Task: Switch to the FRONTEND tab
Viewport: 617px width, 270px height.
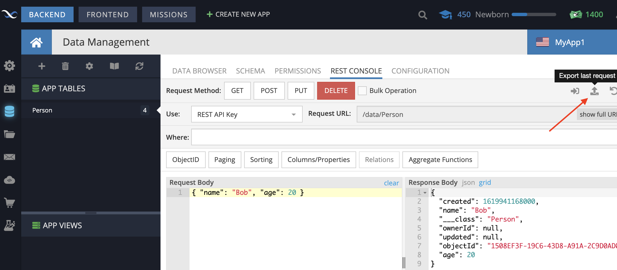Action: pyautogui.click(x=108, y=14)
